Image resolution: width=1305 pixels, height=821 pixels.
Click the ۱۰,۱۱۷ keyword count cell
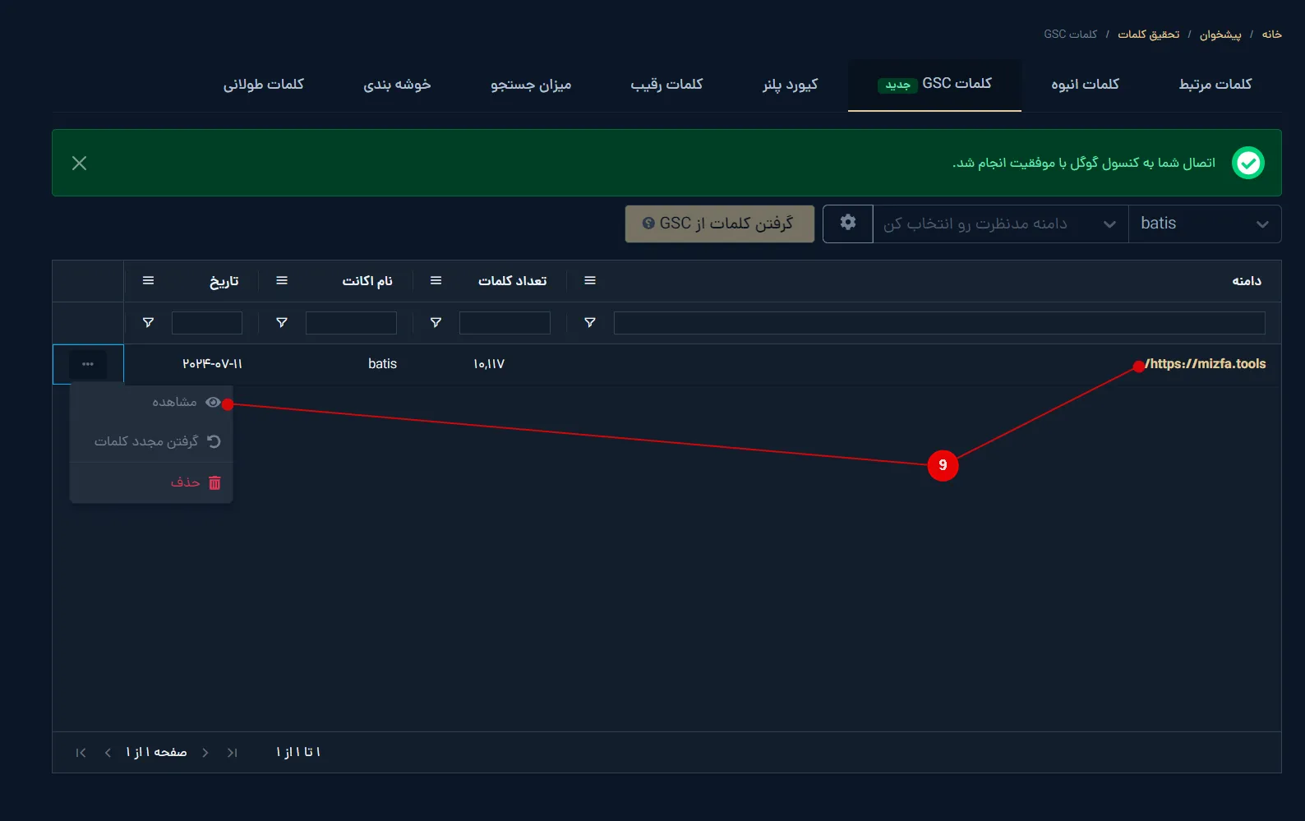pos(489,364)
